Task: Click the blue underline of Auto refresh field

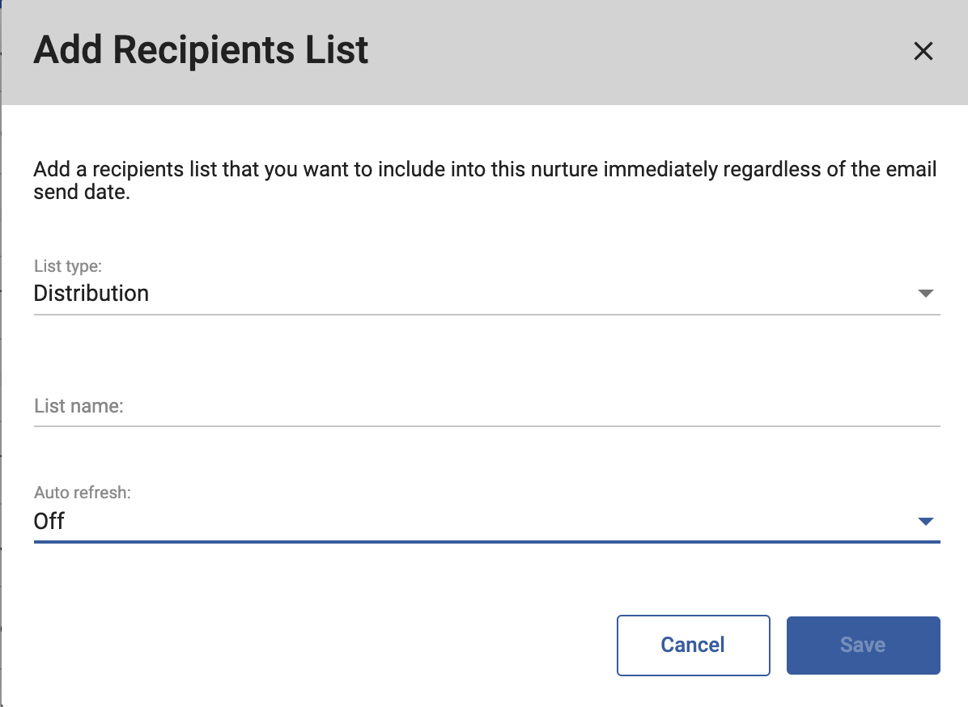Action: [x=486, y=541]
